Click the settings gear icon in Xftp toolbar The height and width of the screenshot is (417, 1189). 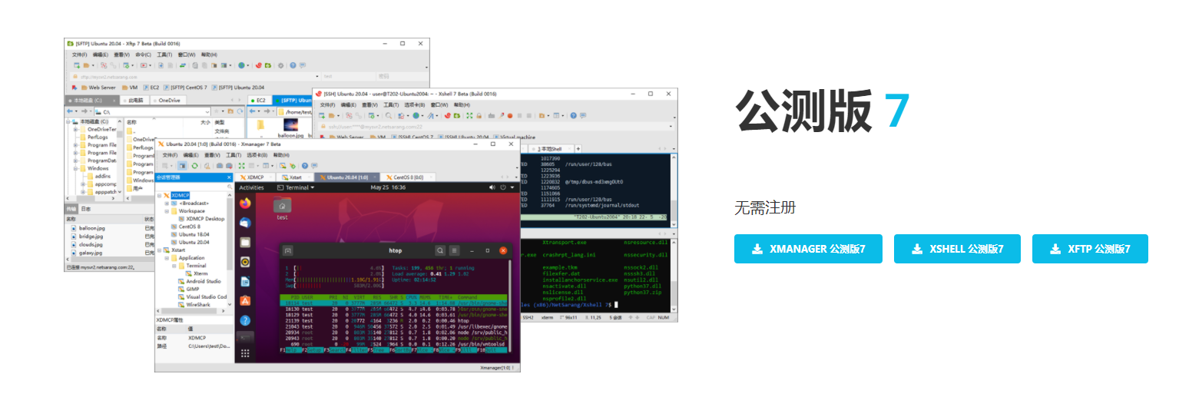pyautogui.click(x=280, y=65)
